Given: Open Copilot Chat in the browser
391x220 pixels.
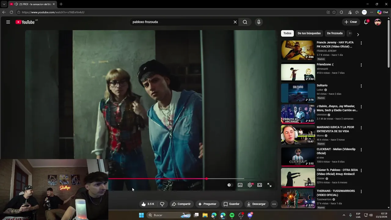Looking at the screenshot, I should pyautogui.click(x=382, y=12).
